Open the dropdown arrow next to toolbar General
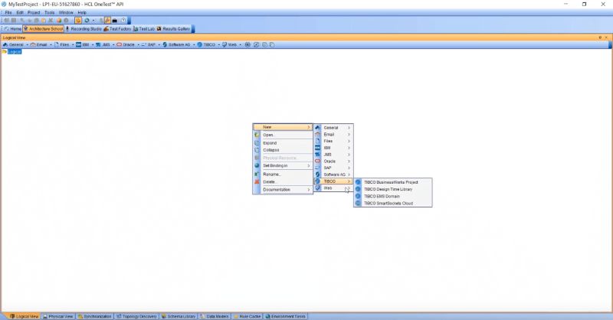 (x=27, y=45)
